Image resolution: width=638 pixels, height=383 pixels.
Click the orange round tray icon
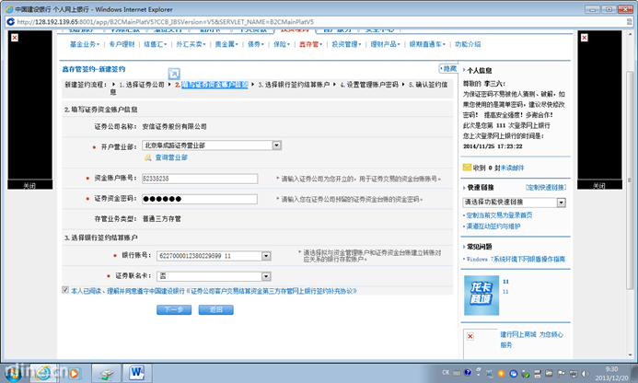[x=501, y=373]
